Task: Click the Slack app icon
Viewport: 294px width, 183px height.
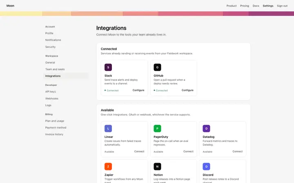Action: coord(108,67)
